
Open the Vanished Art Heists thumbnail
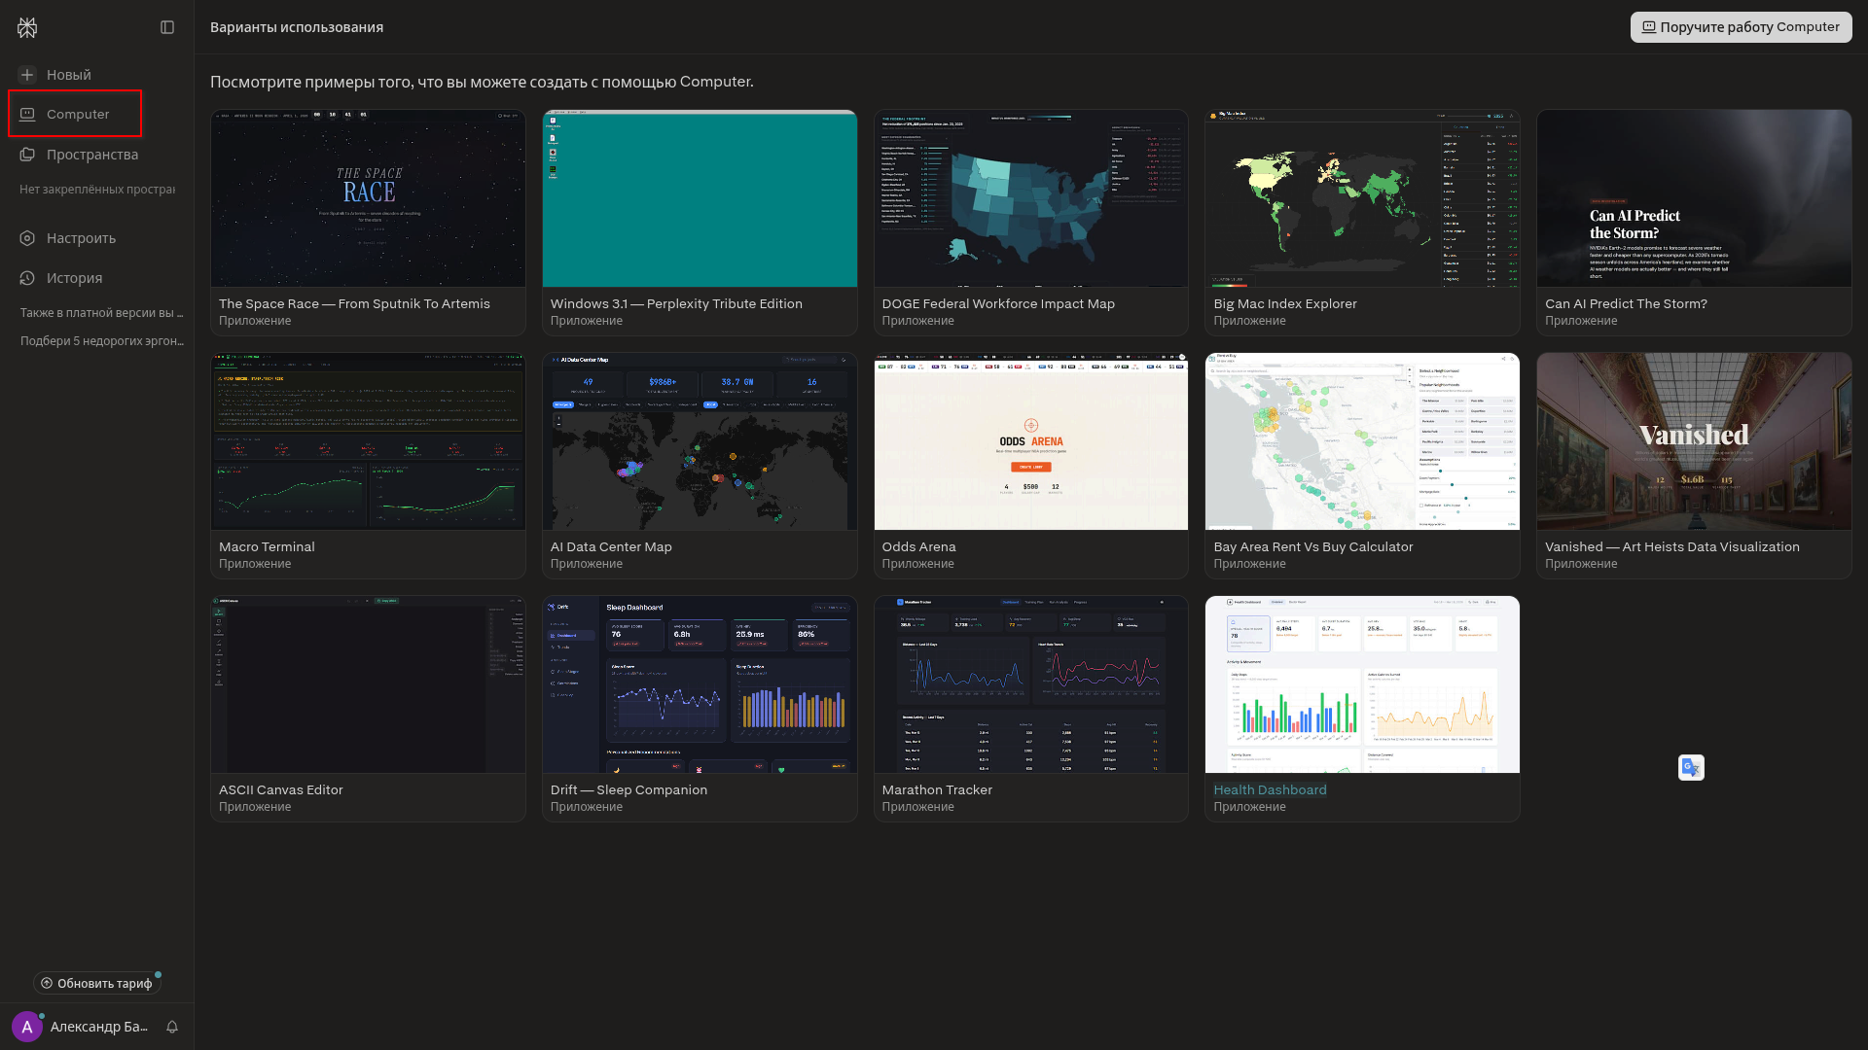tap(1694, 441)
